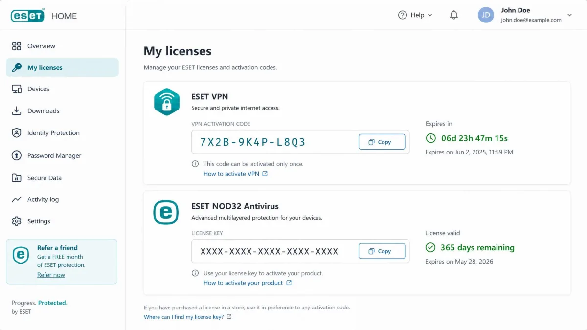Click 'Expires on May 28, 2026' text
Screen dimensions: 587x330
pos(459,262)
